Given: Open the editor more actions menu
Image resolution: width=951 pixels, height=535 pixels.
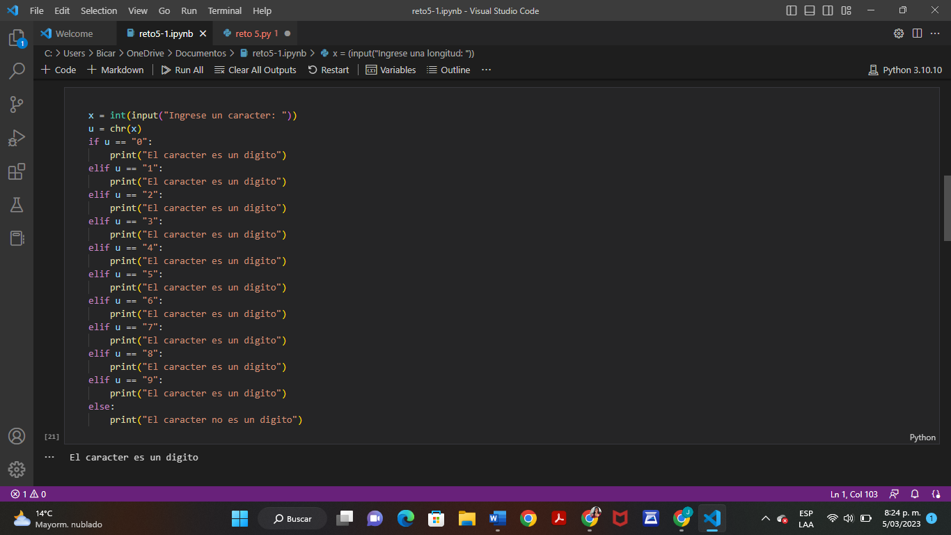Looking at the screenshot, I should tap(935, 33).
